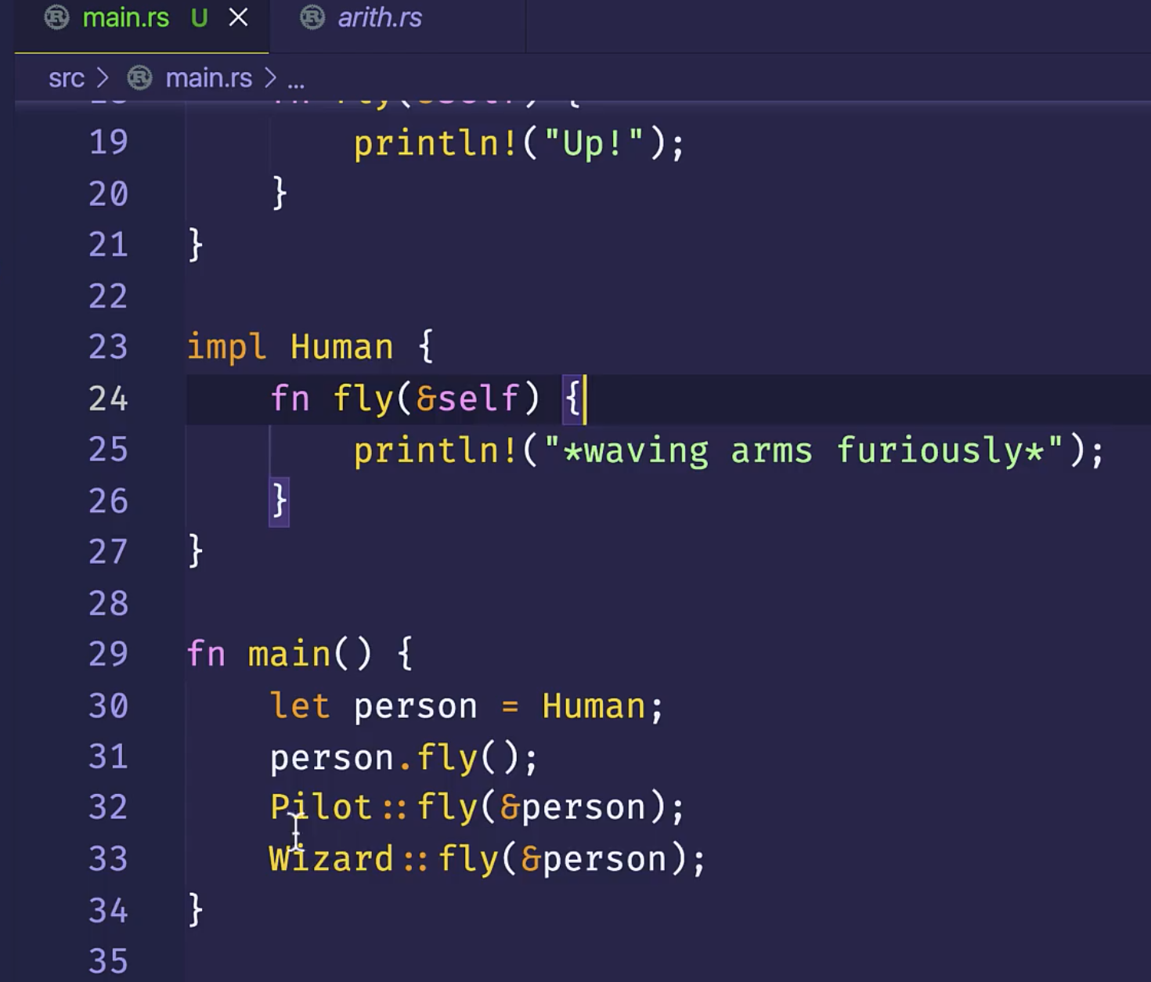This screenshot has width=1151, height=982.
Task: Open the src folder breadcrumb dropdown
Action: point(66,78)
